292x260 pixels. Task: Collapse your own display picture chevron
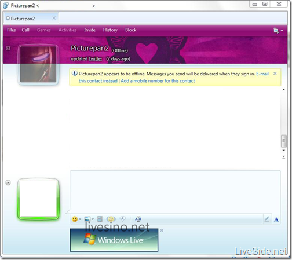8,182
